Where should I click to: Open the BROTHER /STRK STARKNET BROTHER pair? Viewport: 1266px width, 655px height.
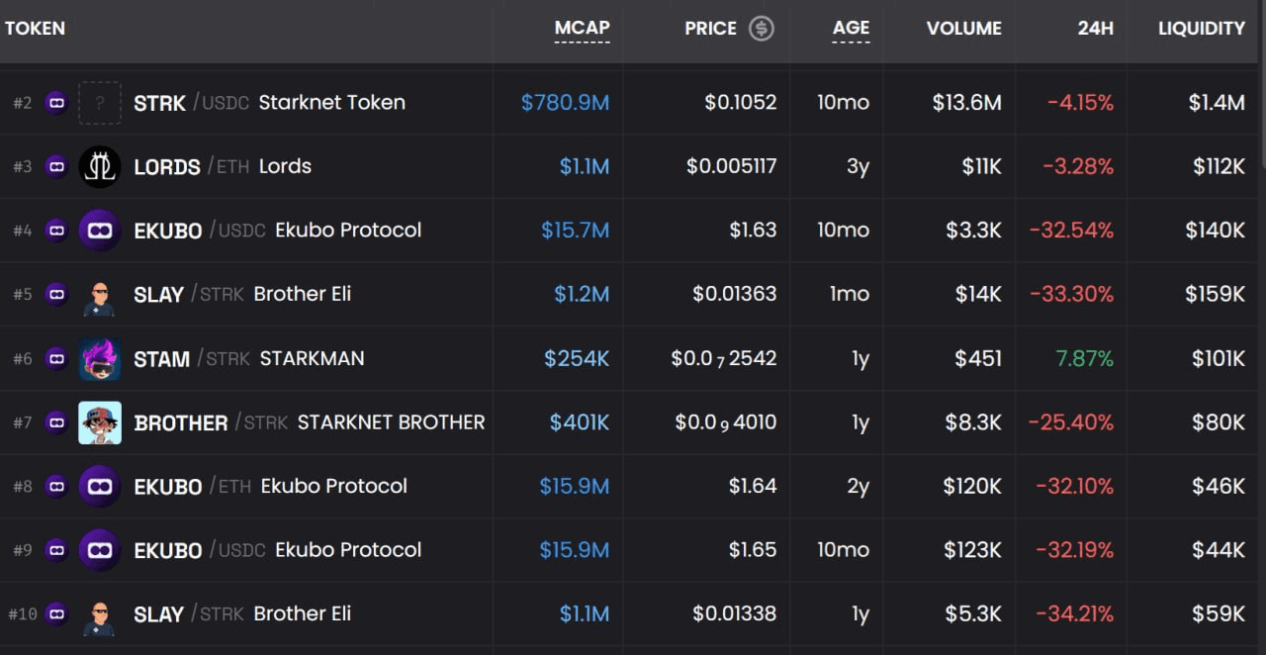coord(310,422)
